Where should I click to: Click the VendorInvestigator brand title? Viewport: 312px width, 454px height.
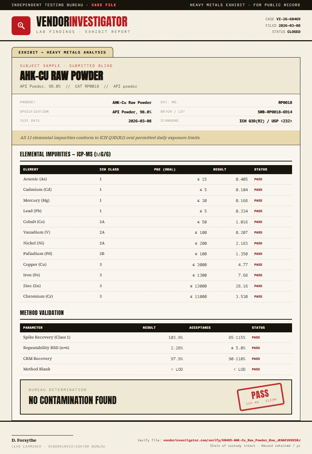point(82,22)
